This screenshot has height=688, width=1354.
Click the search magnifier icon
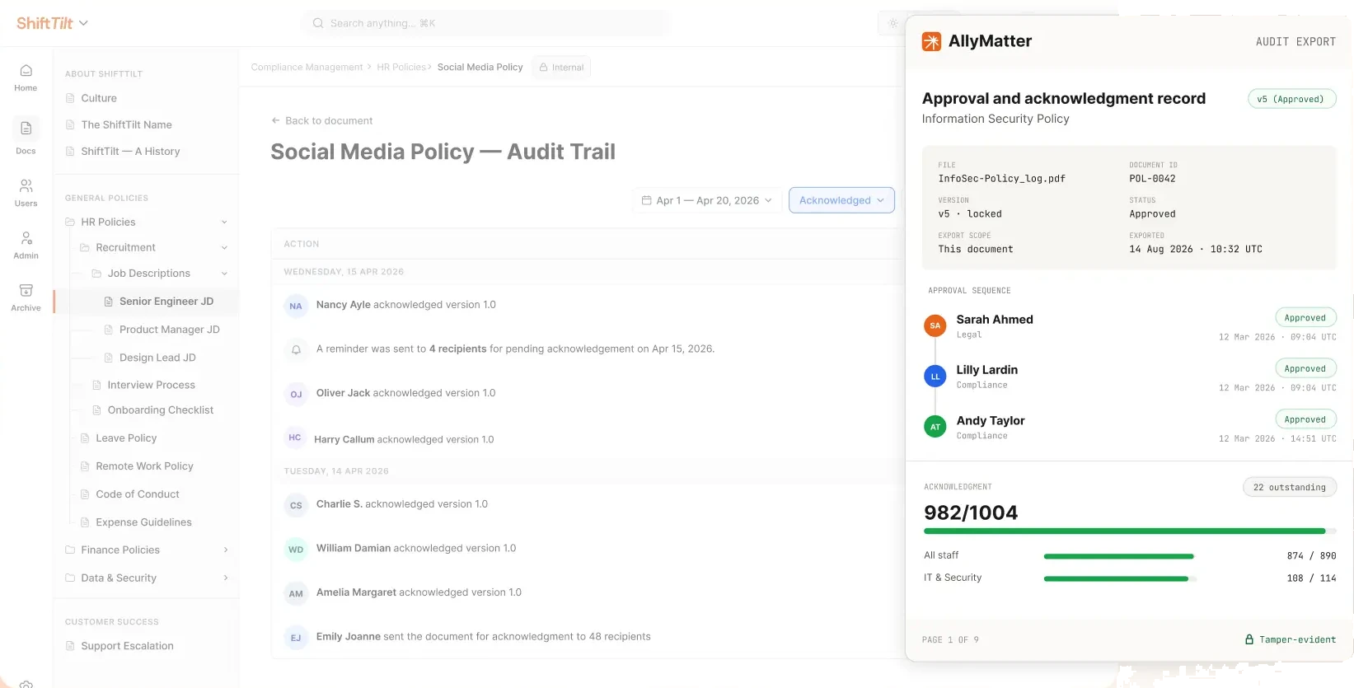click(x=318, y=23)
